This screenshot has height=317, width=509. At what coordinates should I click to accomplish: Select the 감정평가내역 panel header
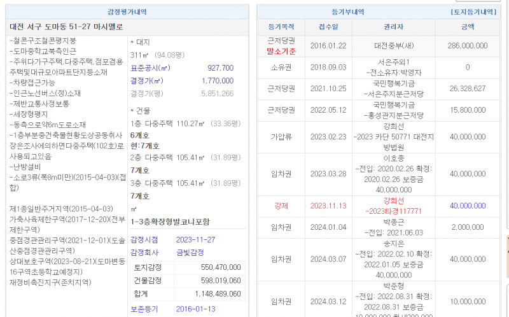coord(127,12)
